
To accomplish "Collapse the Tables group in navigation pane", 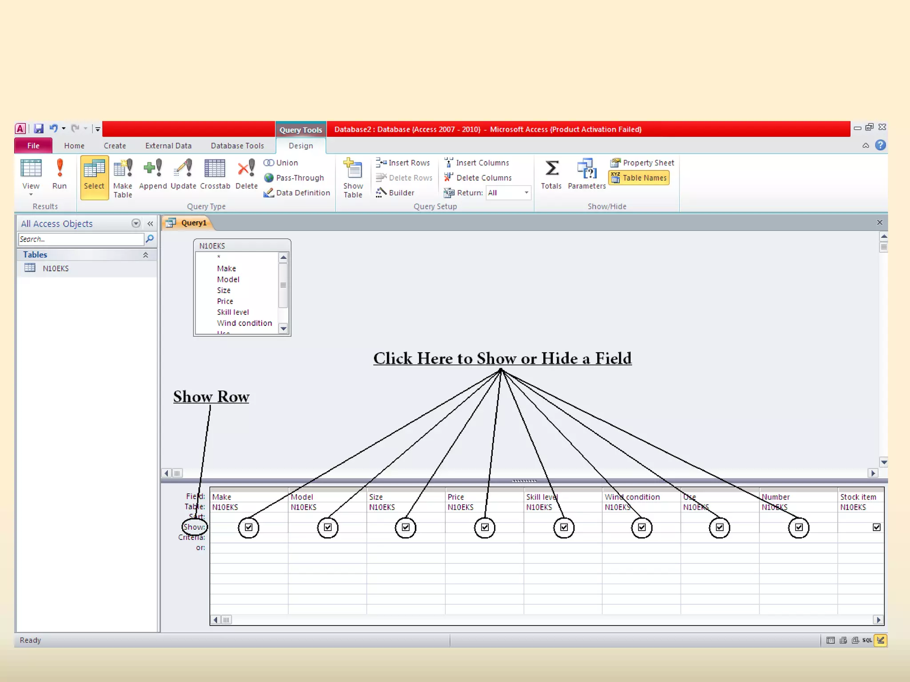I will tap(145, 255).
